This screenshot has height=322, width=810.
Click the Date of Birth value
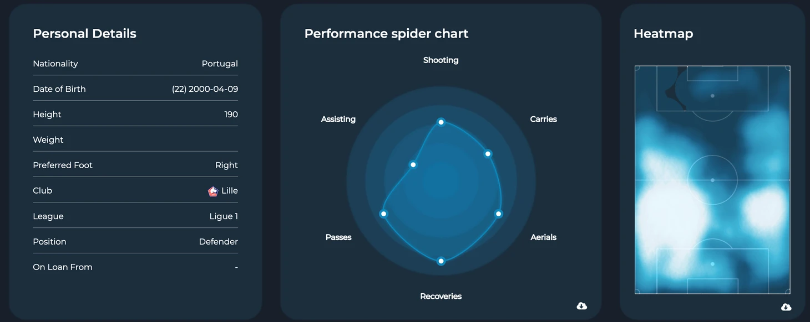tap(205, 89)
